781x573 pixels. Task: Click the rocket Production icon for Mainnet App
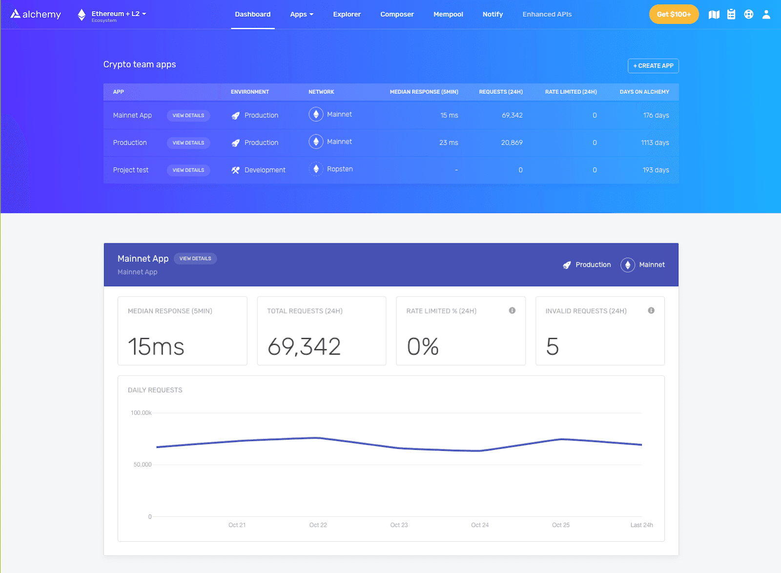click(235, 115)
